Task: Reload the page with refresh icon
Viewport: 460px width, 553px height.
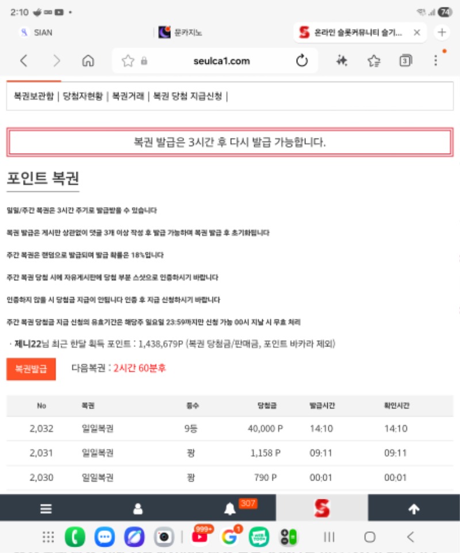Action: [302, 61]
